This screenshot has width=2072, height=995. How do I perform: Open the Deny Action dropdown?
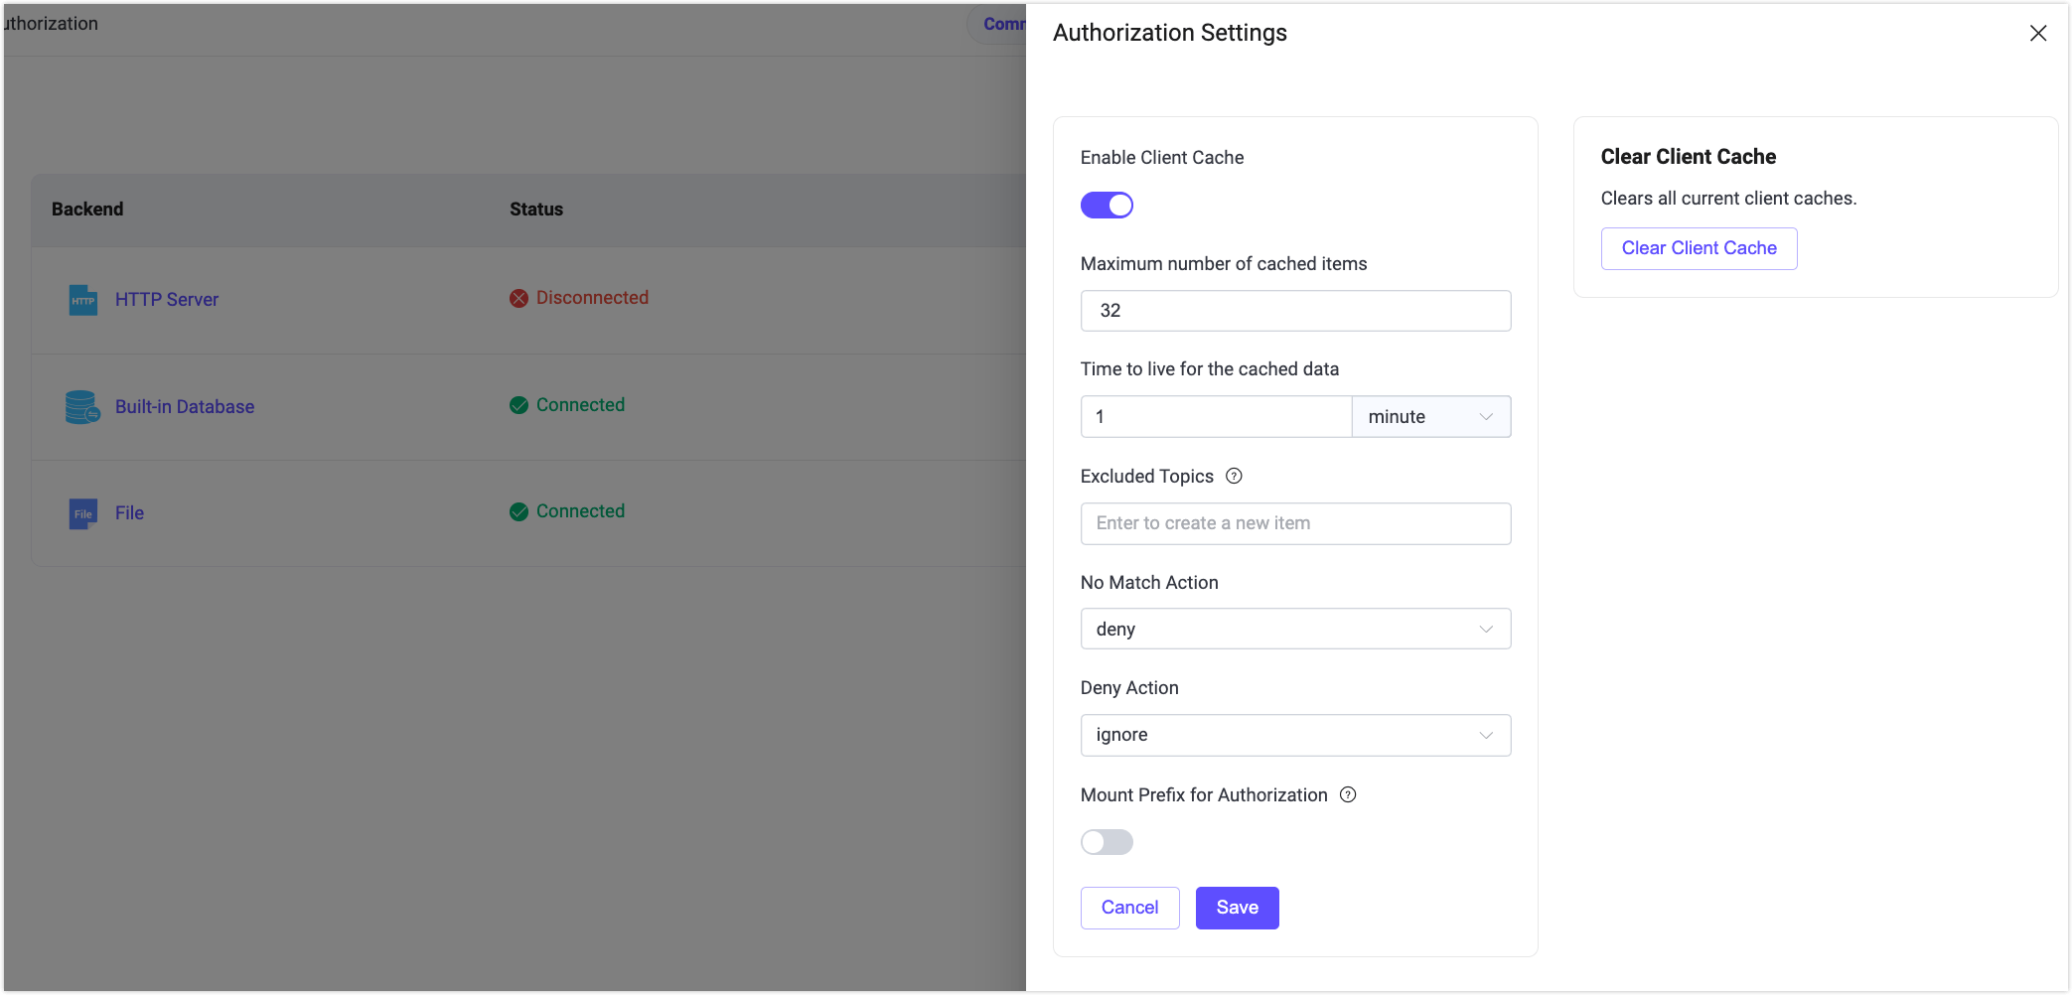[1295, 735]
